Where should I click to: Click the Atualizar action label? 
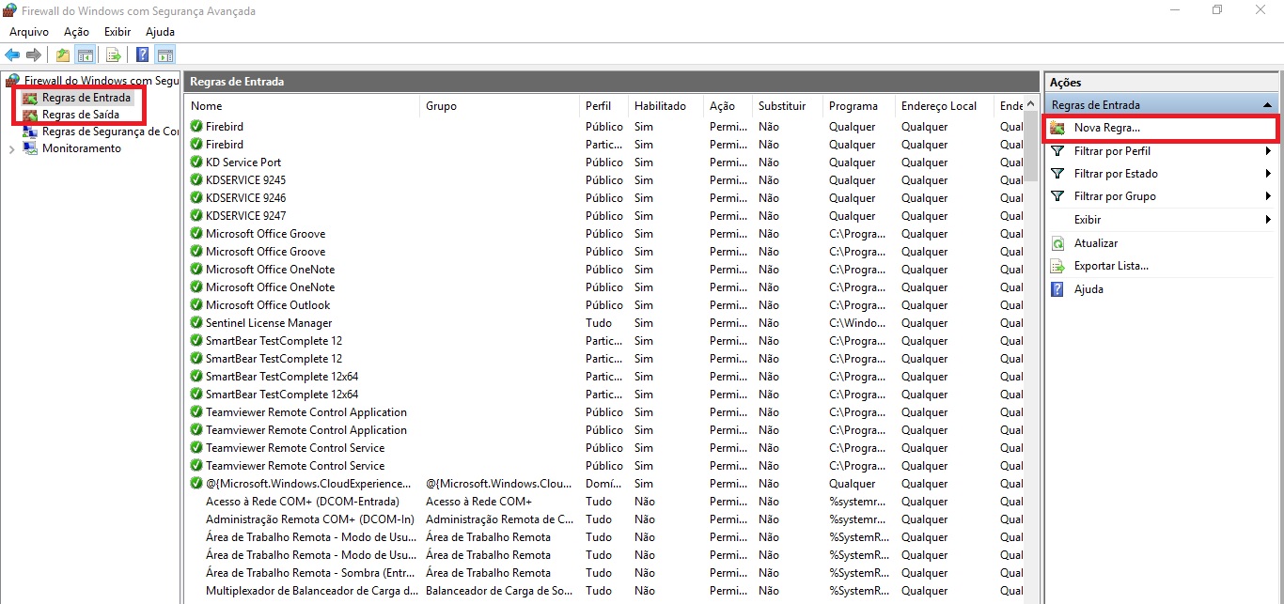coord(1096,243)
